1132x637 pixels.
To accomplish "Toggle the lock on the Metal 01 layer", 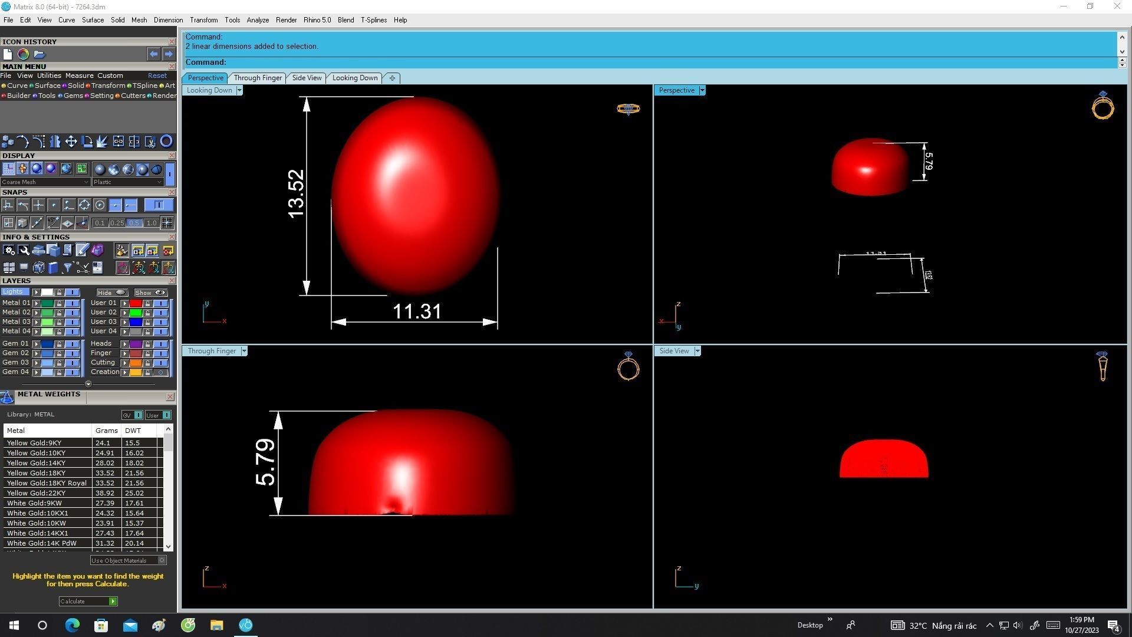I will tap(59, 303).
